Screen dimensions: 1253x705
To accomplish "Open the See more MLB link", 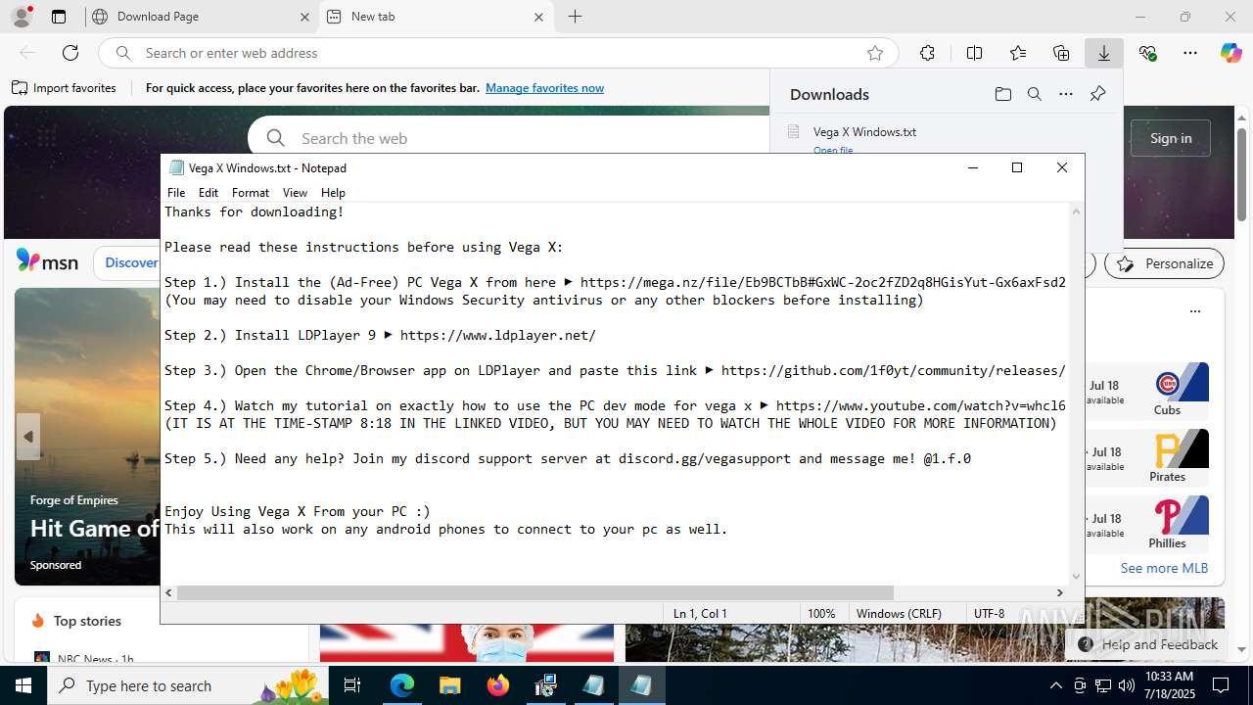I will pos(1164,568).
